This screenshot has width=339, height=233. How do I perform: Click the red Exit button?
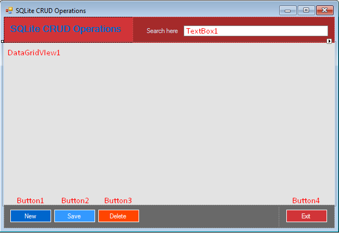pyautogui.click(x=306, y=216)
